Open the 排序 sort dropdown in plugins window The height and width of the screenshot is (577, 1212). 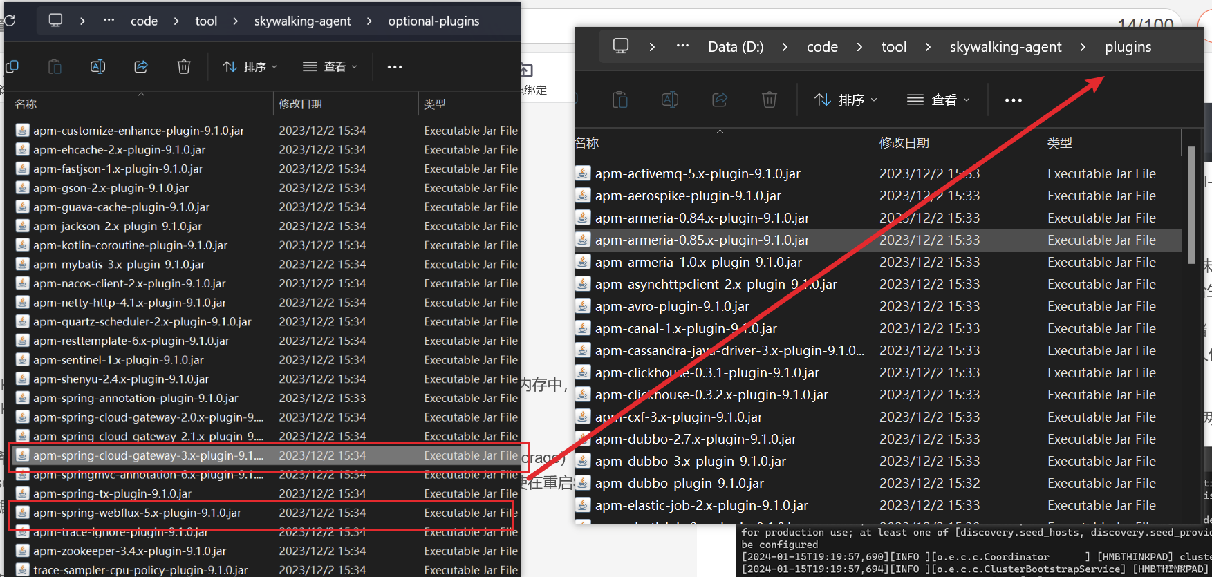[x=846, y=100]
